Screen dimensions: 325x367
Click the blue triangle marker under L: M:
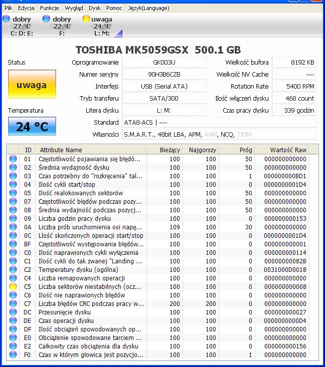pos(119,34)
